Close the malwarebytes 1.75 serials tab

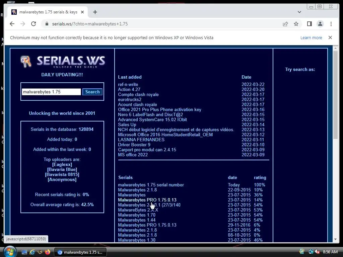click(82, 12)
